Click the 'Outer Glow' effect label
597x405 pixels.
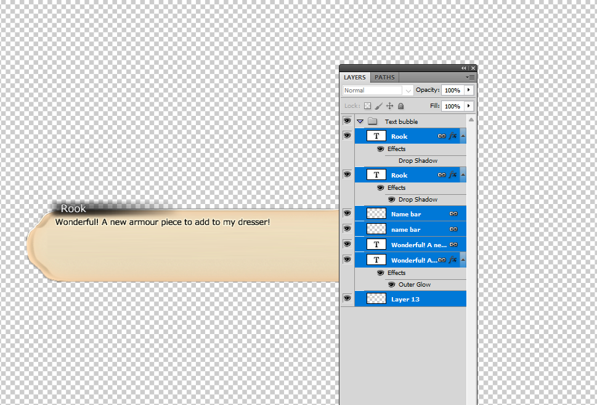click(415, 285)
